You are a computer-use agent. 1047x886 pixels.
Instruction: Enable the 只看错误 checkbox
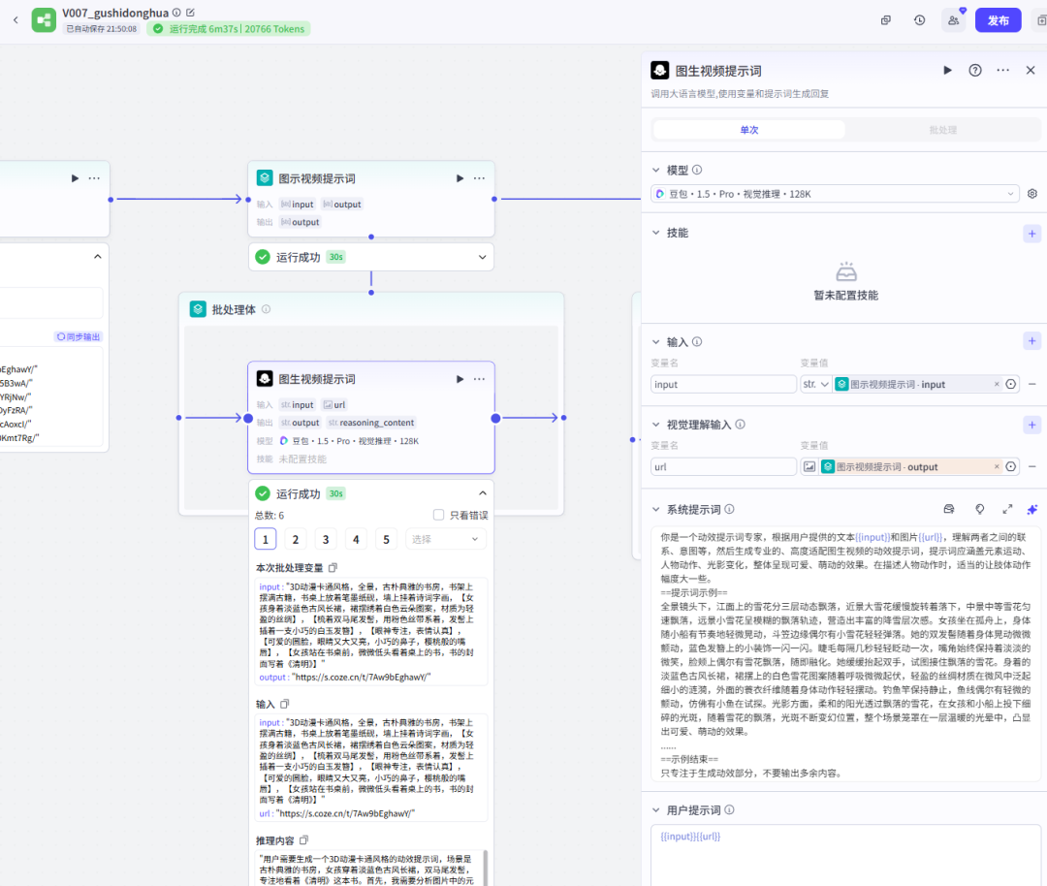[439, 516]
